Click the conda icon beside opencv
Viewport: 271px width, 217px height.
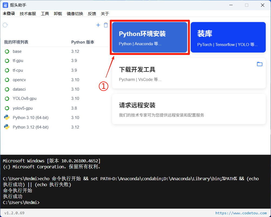(x=7, y=80)
